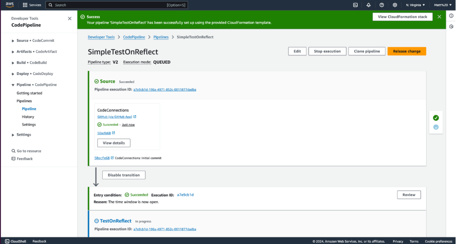This screenshot has width=456, height=244.
Task: Open Source stage pipeline execution ID link
Action: tap(165, 89)
